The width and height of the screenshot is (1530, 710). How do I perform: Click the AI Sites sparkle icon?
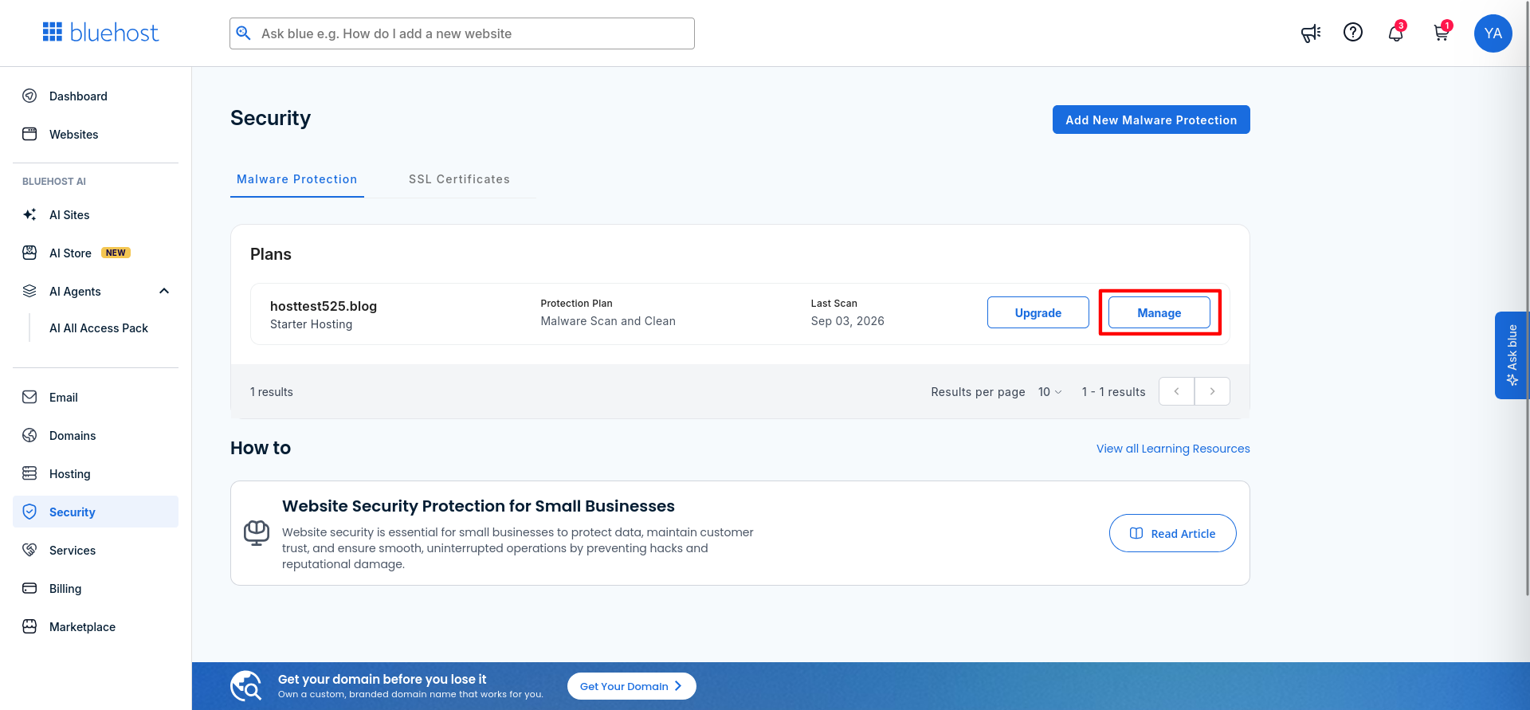coord(29,214)
